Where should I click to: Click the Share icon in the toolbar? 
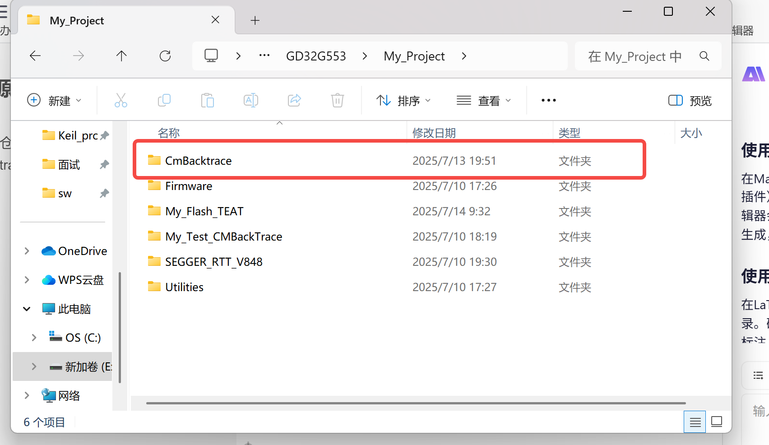click(x=294, y=100)
